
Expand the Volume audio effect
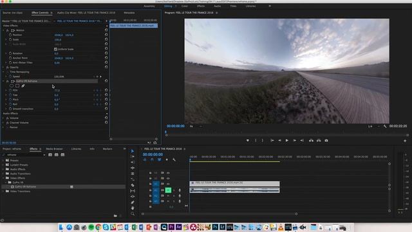tap(3, 118)
